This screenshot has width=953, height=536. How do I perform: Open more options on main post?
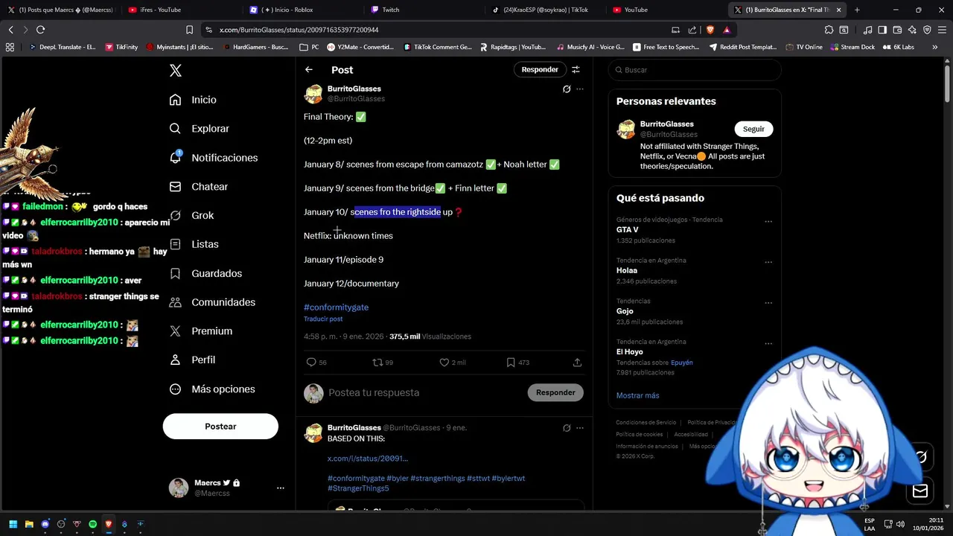[580, 89]
